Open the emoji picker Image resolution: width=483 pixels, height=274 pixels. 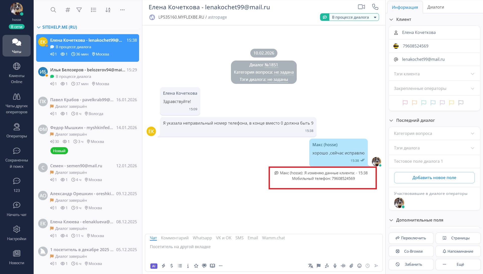[x=359, y=266]
